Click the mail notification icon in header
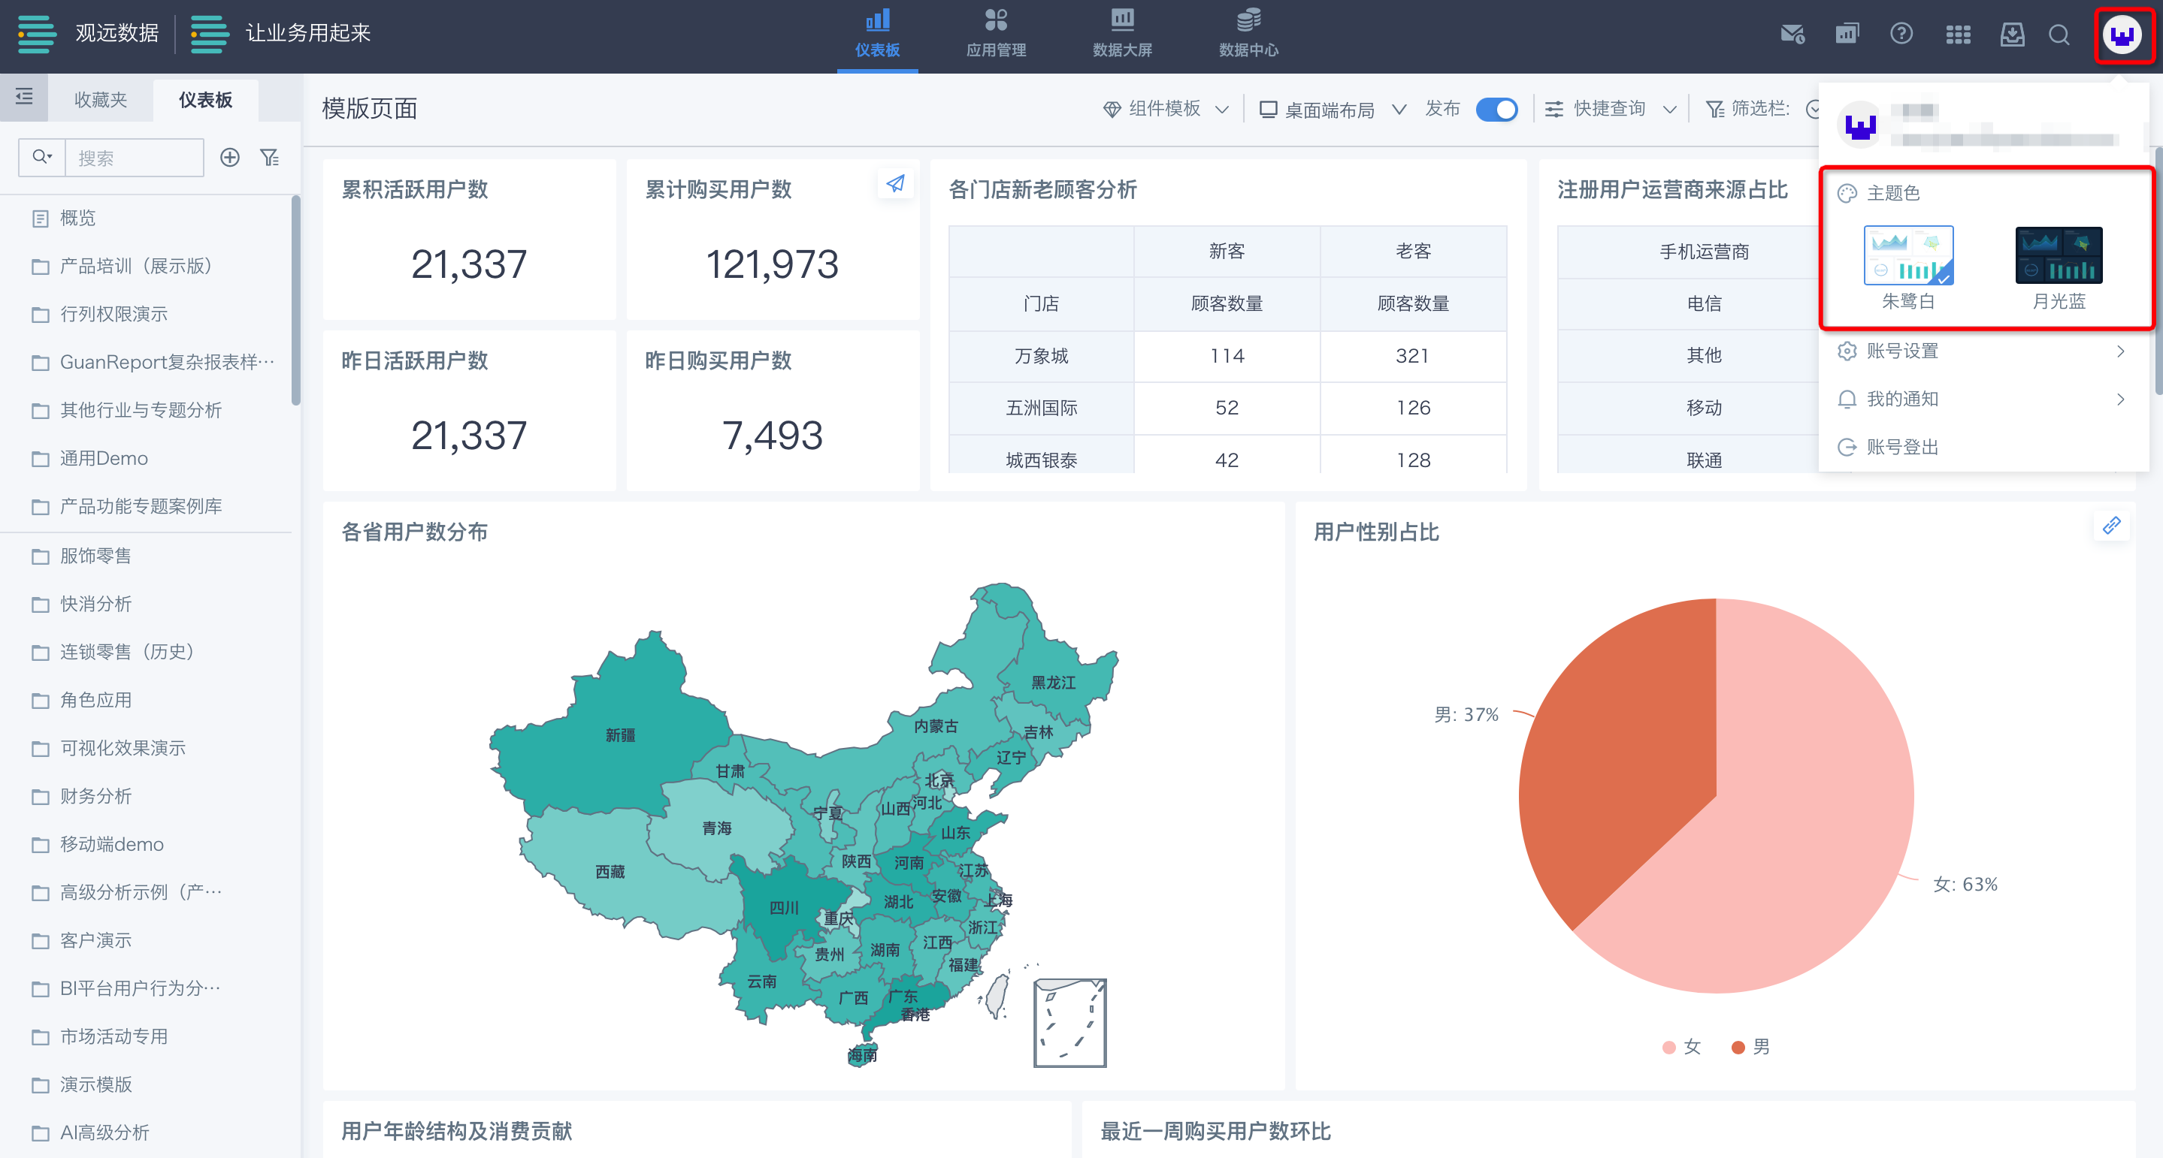2163x1158 pixels. coord(1792,35)
